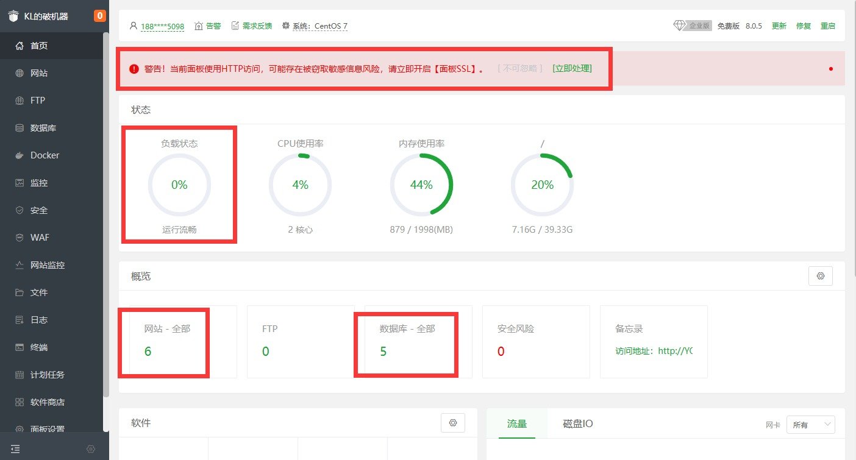
Task: Open the 系统: CentOS 7 info
Action: (x=315, y=26)
